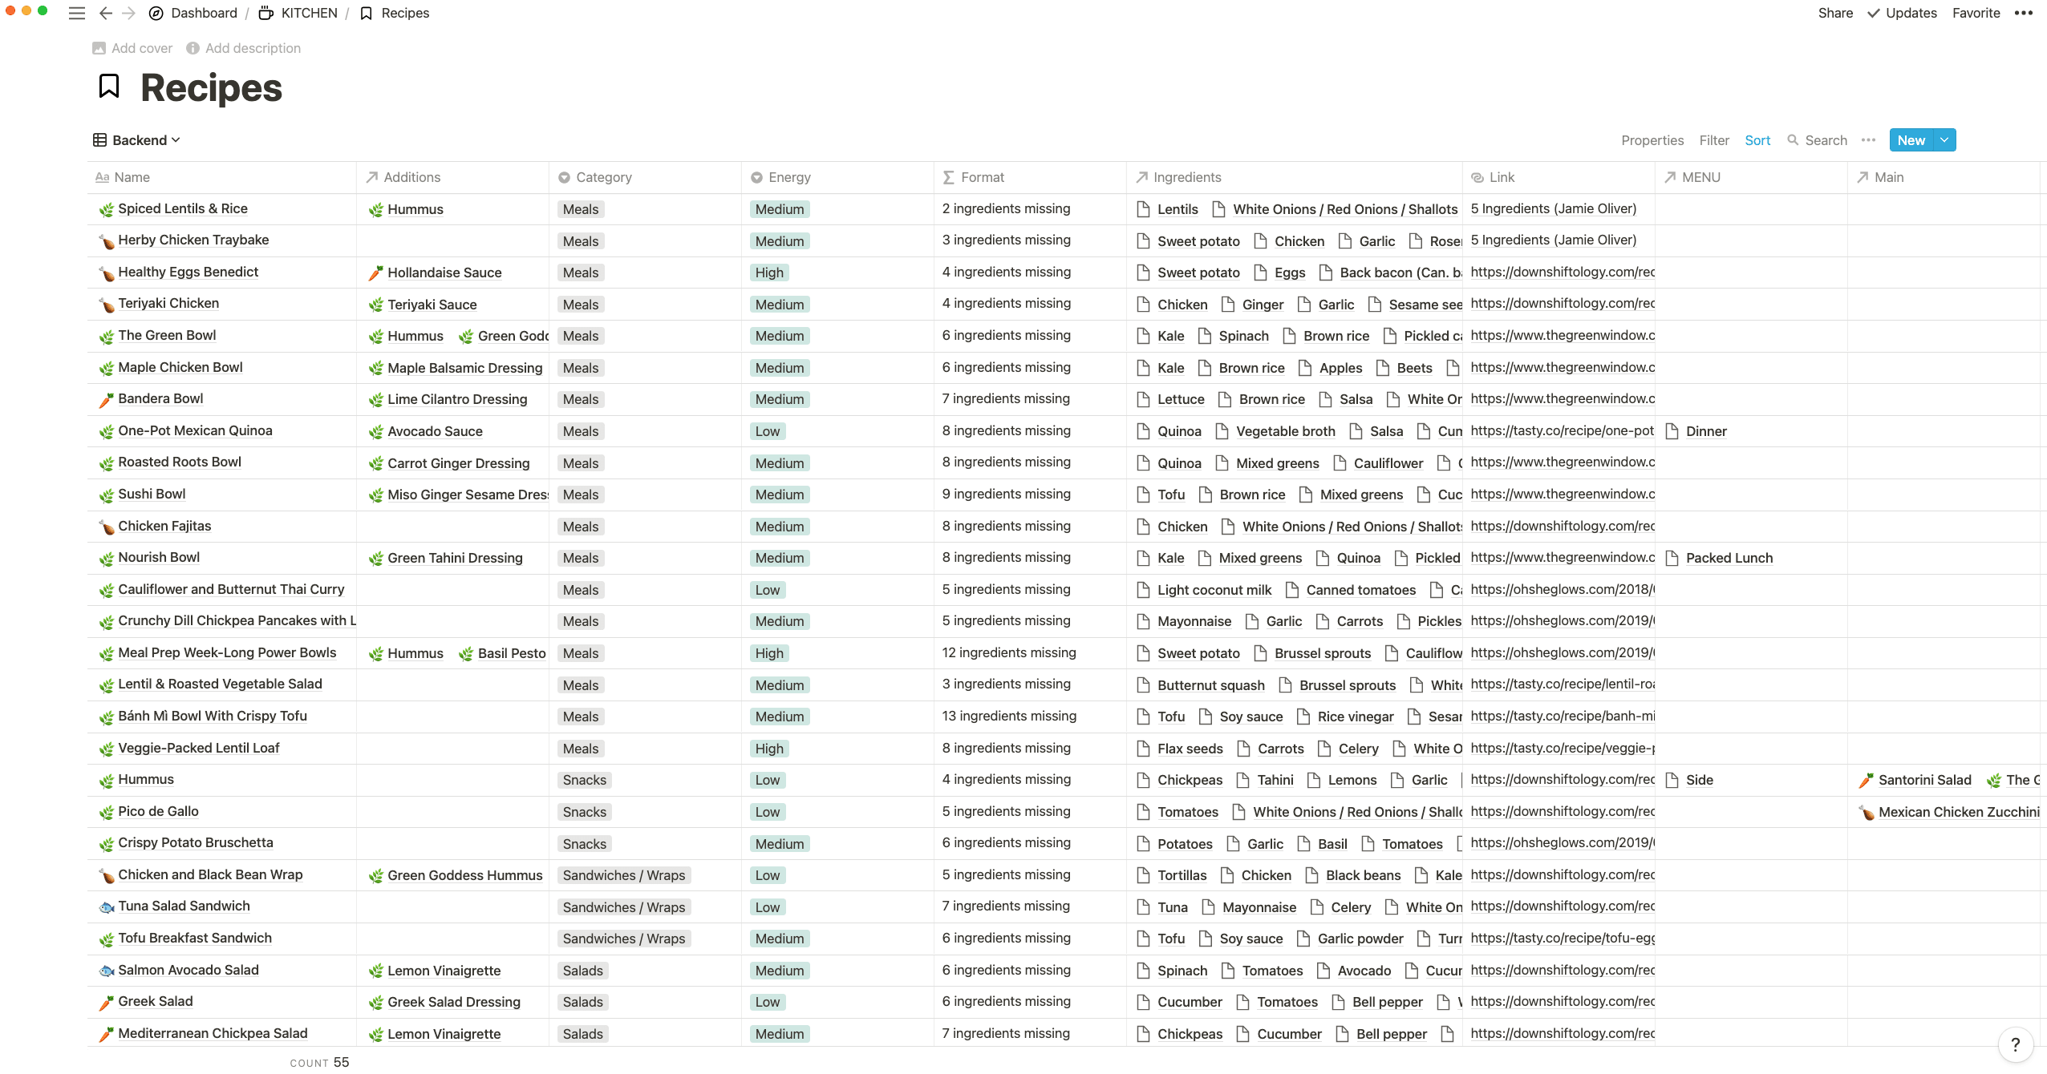This screenshot has height=1074, width=2047.
Task: Click the Recipes page title
Action: pyautogui.click(x=211, y=87)
